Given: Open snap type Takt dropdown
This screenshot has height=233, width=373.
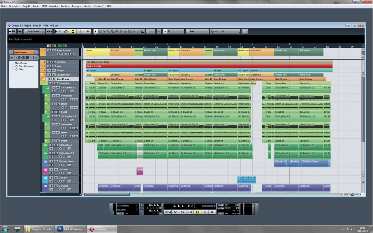Looking at the screenshot, I should [x=197, y=31].
